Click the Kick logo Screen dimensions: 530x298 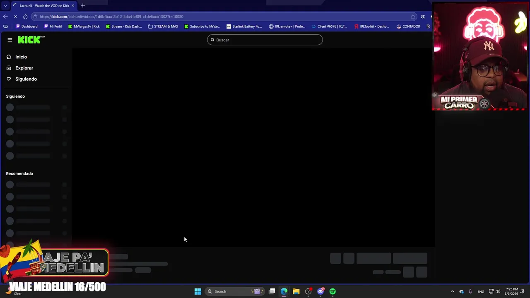pos(31,40)
